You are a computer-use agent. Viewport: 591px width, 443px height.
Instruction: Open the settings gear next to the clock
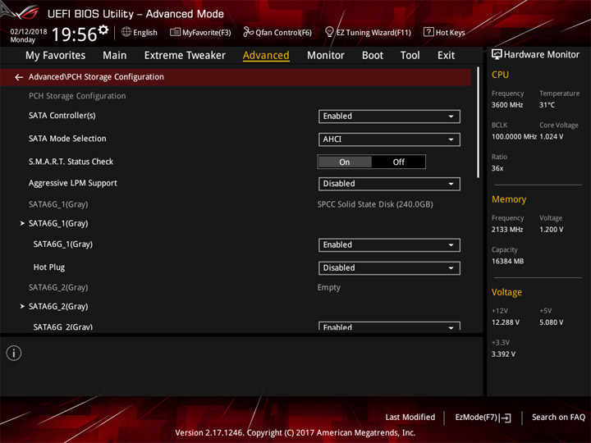tap(103, 30)
